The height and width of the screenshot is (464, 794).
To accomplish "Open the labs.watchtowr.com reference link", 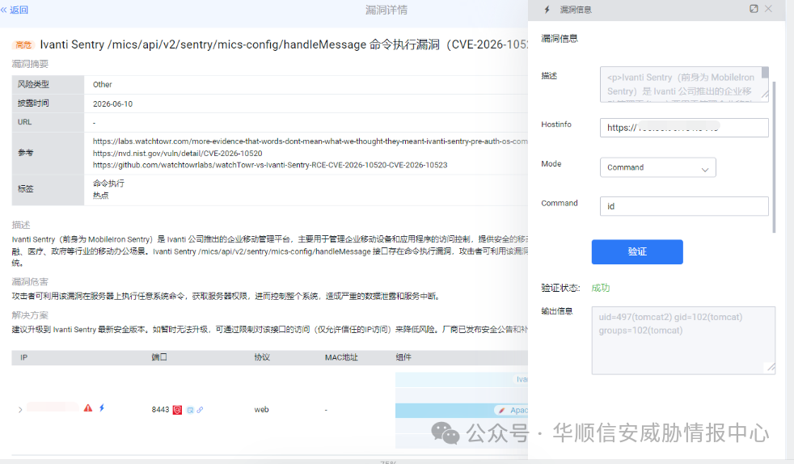I will click(x=310, y=141).
